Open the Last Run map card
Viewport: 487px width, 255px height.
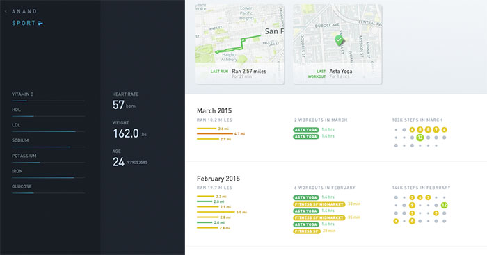pos(240,44)
